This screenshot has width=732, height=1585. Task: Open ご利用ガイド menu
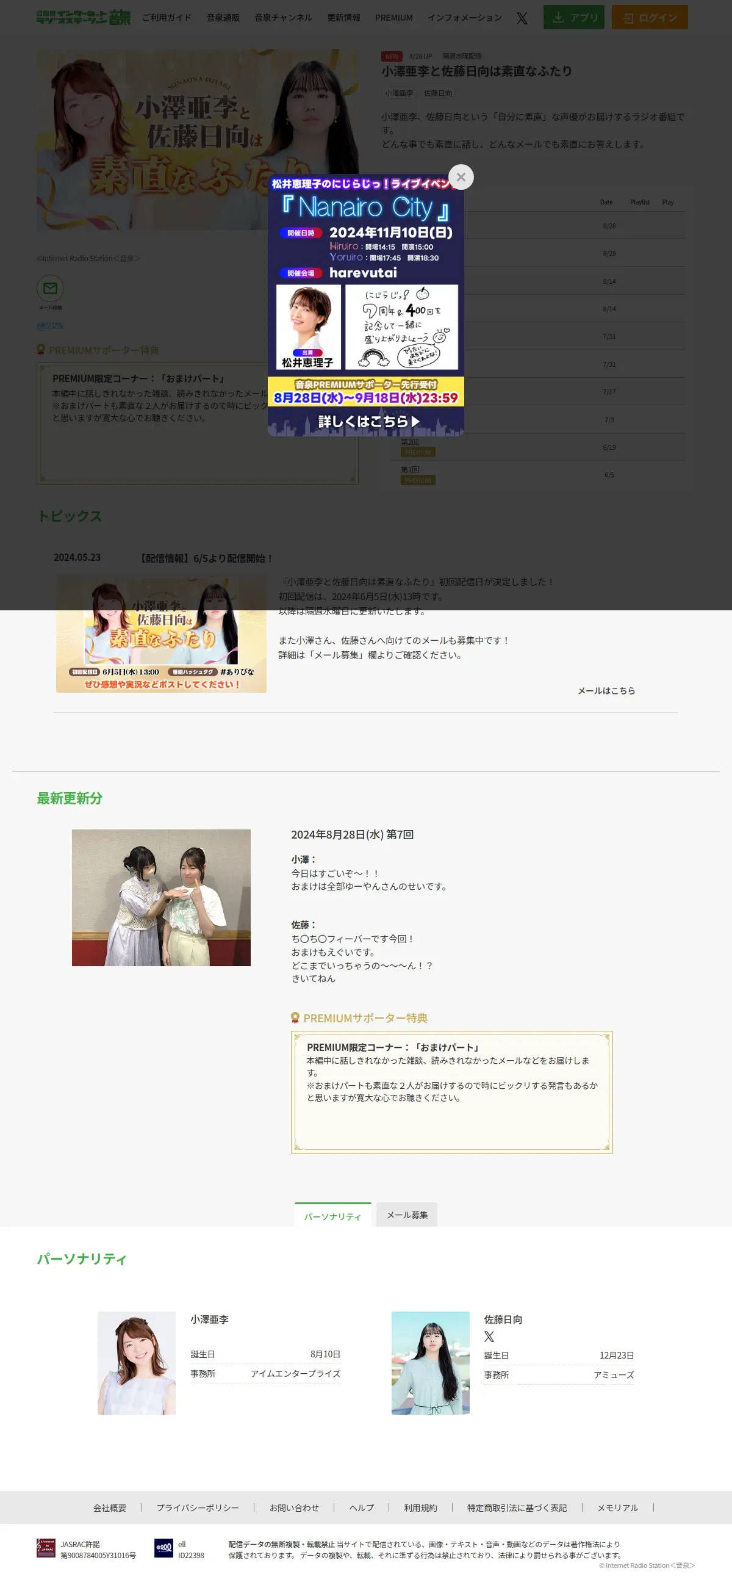click(x=167, y=18)
